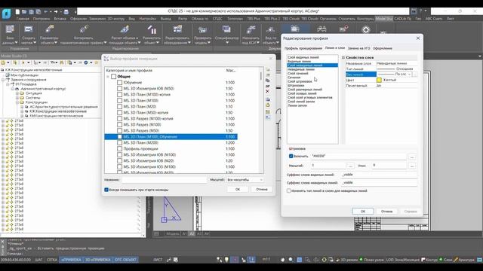The height and width of the screenshot is (271, 483).
Task: Uncheck 'Включить' hatching checkbox
Action: point(291,156)
